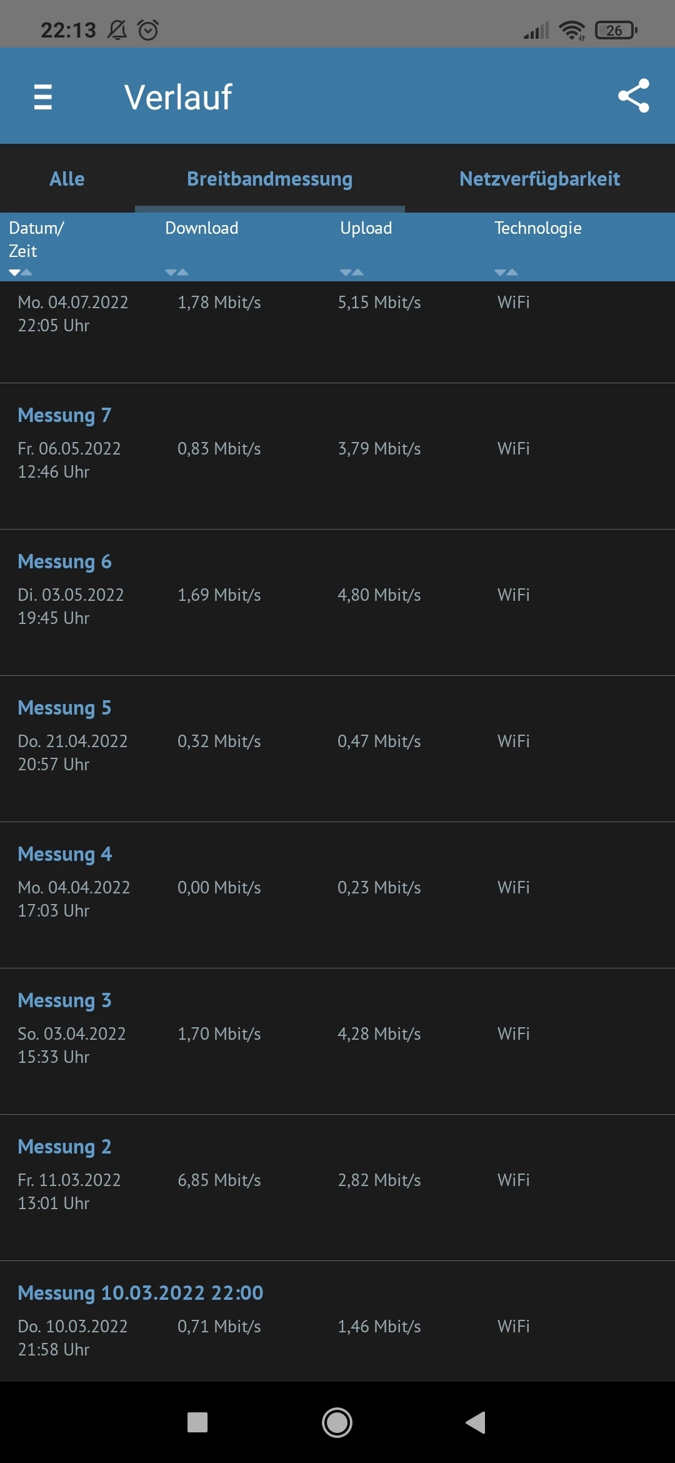Tap the share icon

point(633,96)
